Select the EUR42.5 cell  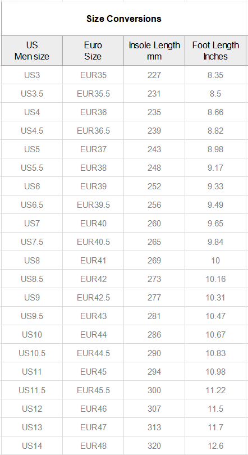coord(93,297)
